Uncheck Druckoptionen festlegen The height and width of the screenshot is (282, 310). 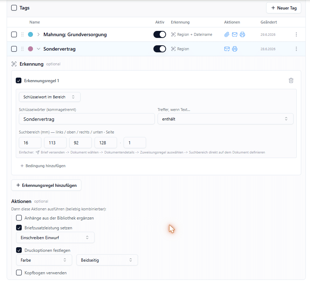(x=19, y=250)
